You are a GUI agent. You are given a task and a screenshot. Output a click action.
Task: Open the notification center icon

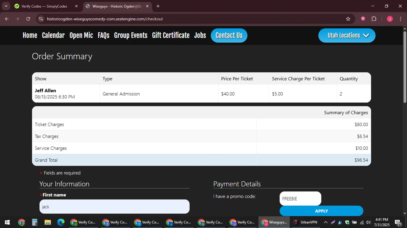[398, 222]
